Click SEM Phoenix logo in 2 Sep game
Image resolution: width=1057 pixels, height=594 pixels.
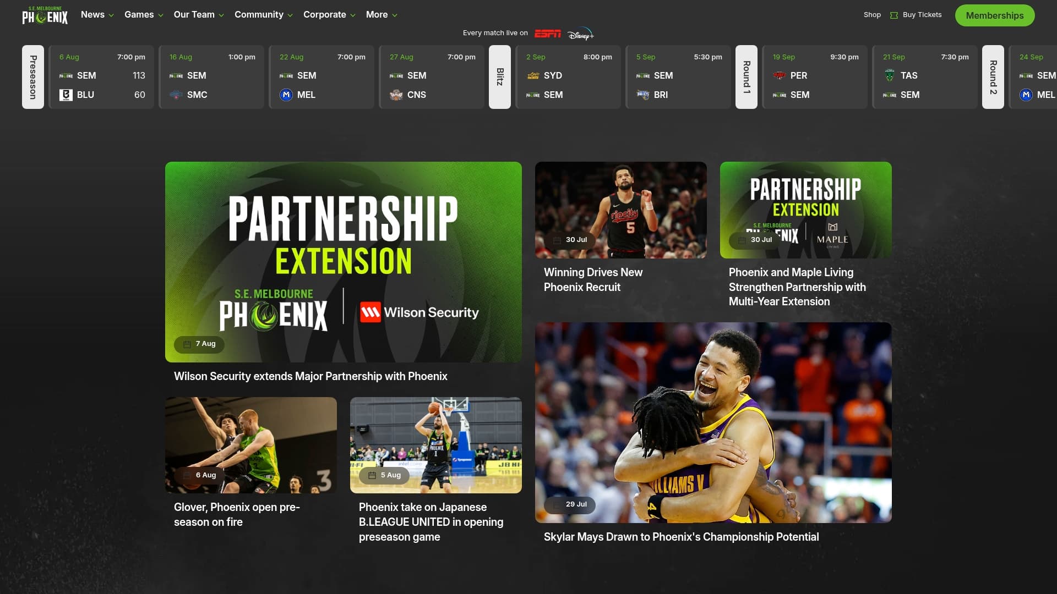coord(533,95)
